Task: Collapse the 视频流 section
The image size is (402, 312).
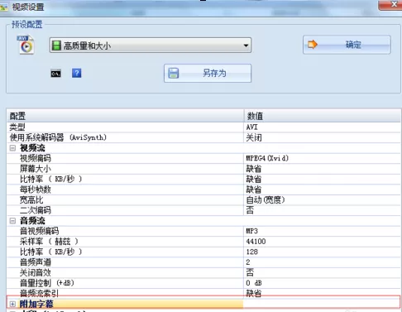Action: coord(12,148)
